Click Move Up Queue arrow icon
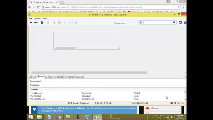 65,23
